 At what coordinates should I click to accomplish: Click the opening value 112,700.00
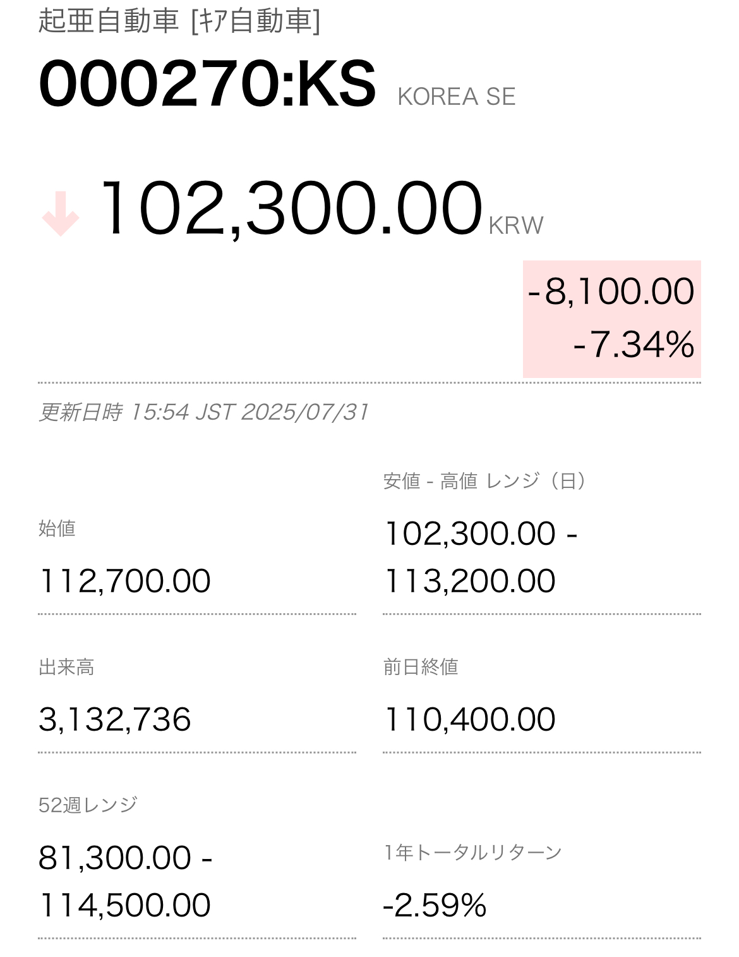[x=124, y=581]
